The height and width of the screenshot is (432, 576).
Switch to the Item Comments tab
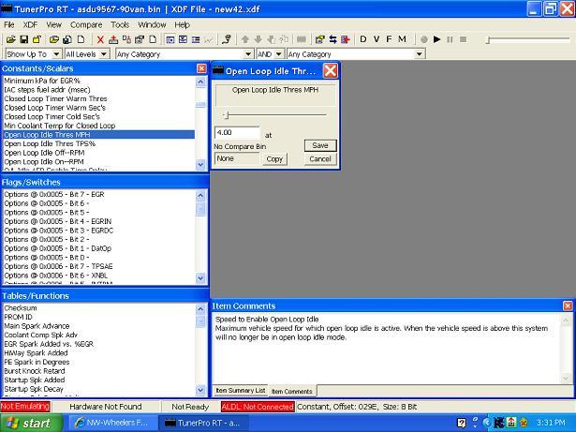pyautogui.click(x=291, y=391)
